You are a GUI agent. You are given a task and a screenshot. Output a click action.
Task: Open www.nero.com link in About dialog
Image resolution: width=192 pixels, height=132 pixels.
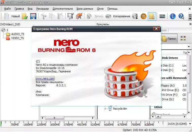45,78
